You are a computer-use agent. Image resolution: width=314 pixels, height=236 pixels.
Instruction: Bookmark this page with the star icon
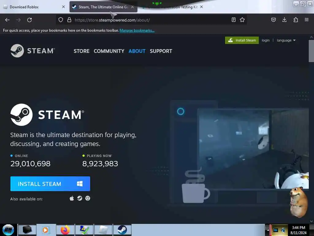(242, 20)
